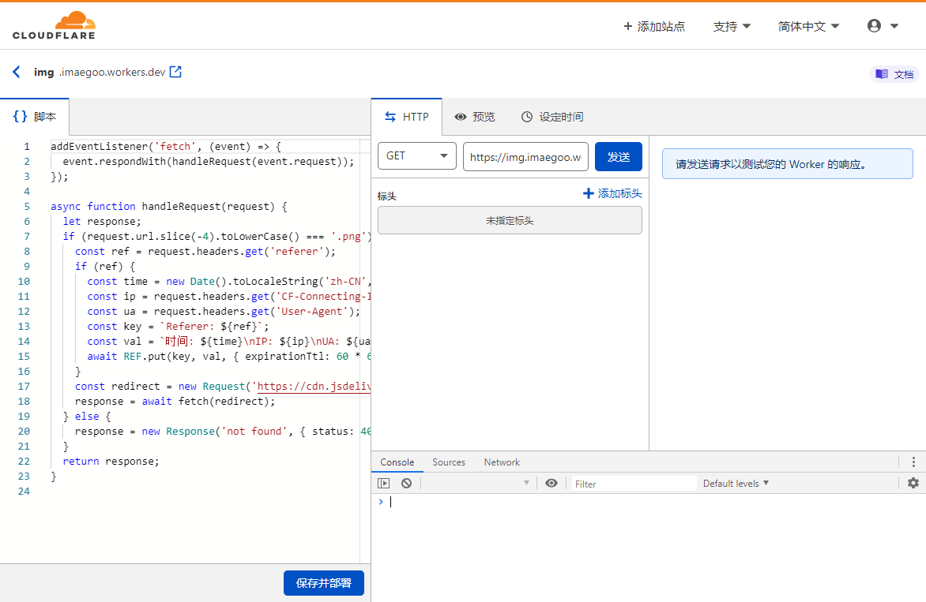The image size is (926, 602).
Task: Open the GET method dropdown
Action: (x=417, y=155)
